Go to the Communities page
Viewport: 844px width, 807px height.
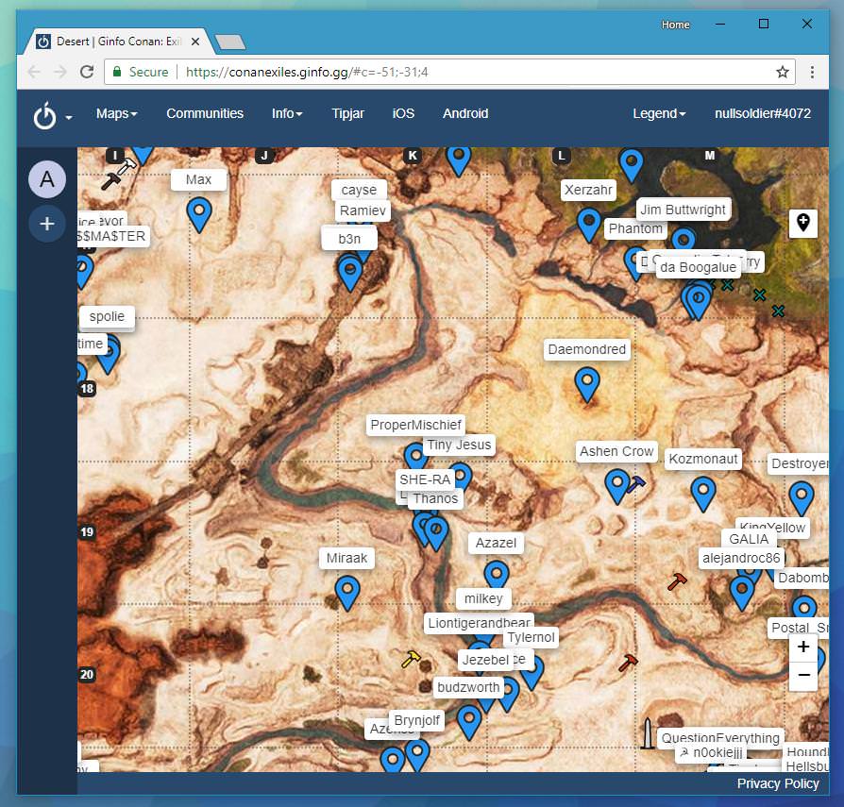205,113
